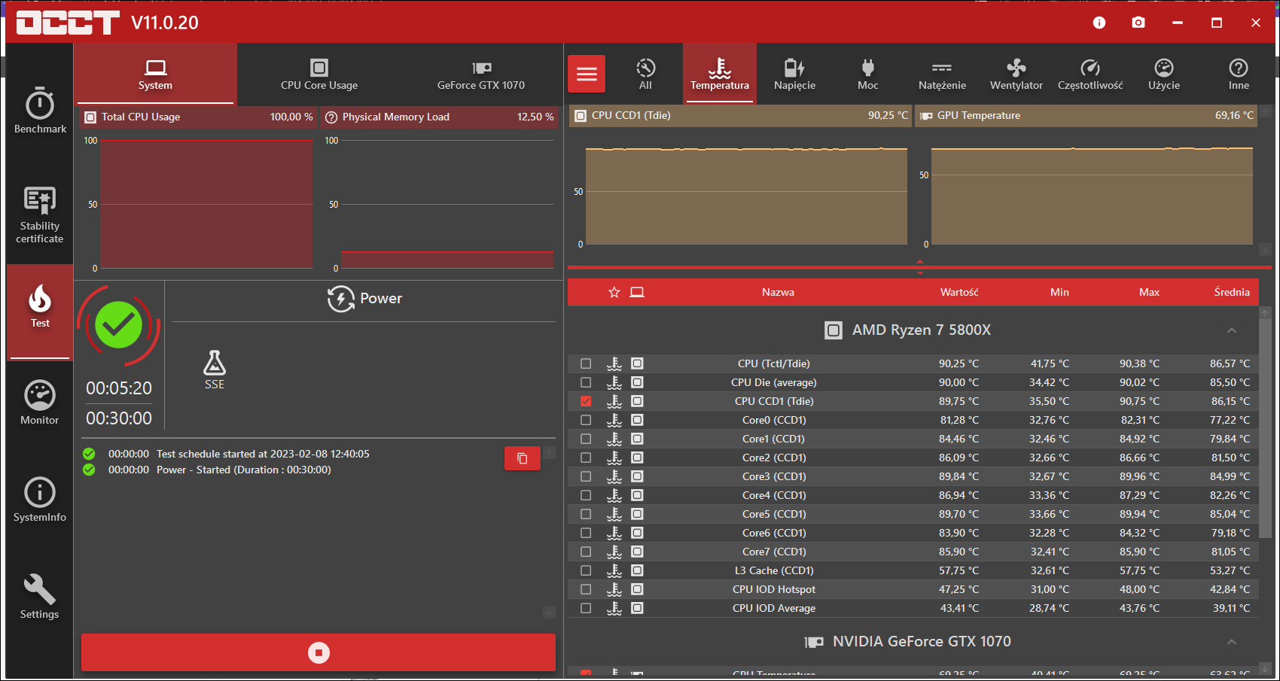Switch to the Moc tab
This screenshot has width=1280, height=681.
(x=868, y=74)
